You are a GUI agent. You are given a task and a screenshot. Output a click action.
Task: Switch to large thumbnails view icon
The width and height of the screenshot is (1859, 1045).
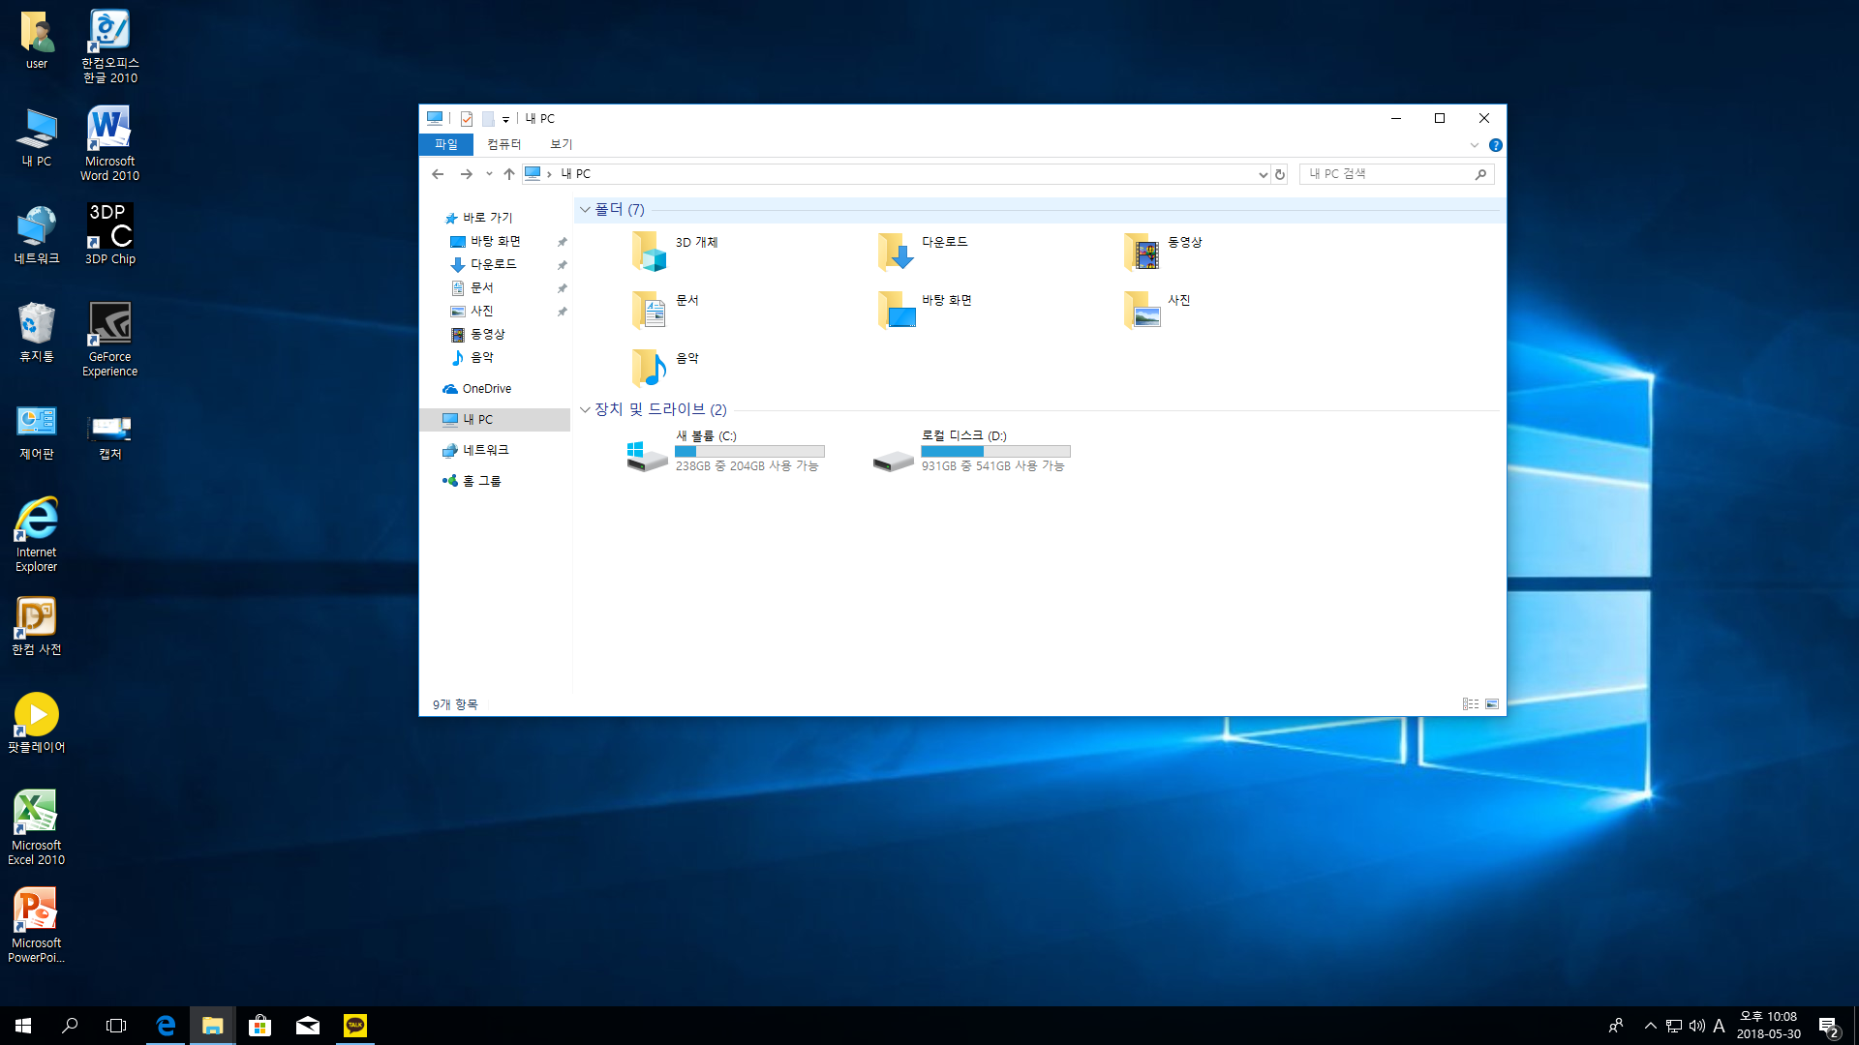pyautogui.click(x=1492, y=704)
